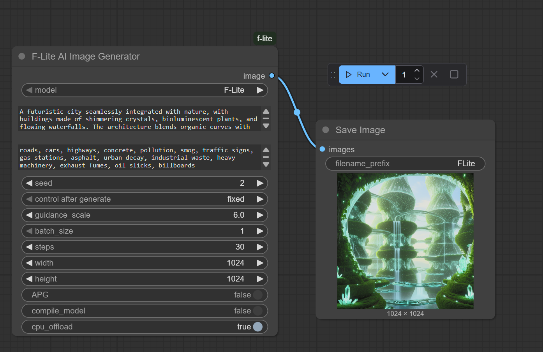Enable the compile_model toggle
Image resolution: width=543 pixels, height=352 pixels.
pyautogui.click(x=258, y=311)
